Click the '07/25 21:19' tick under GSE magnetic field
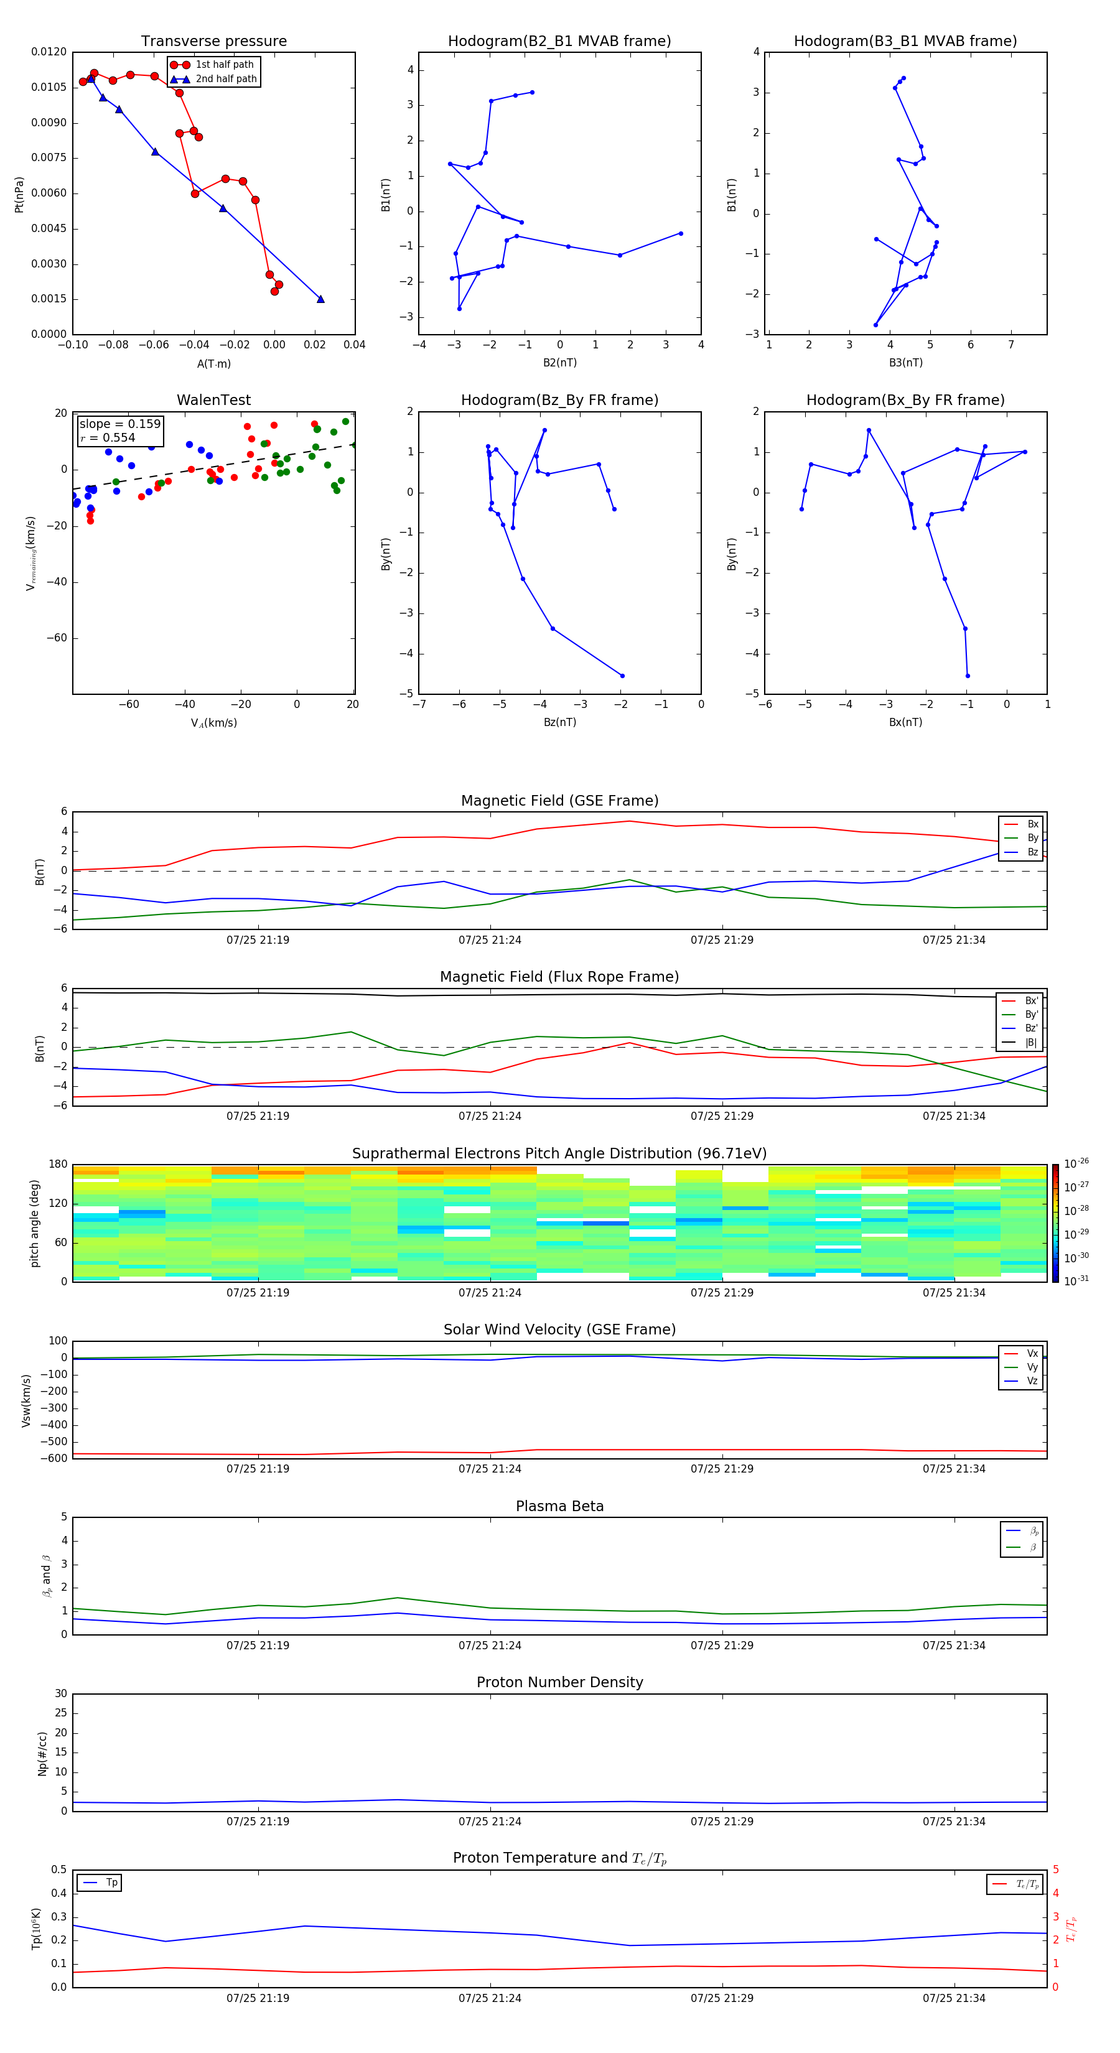Screen dimensions: 1120x2053 coord(258,941)
